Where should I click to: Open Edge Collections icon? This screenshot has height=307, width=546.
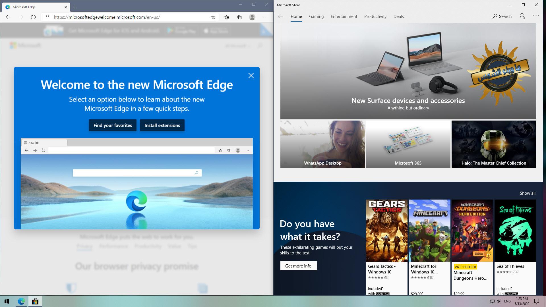click(239, 17)
